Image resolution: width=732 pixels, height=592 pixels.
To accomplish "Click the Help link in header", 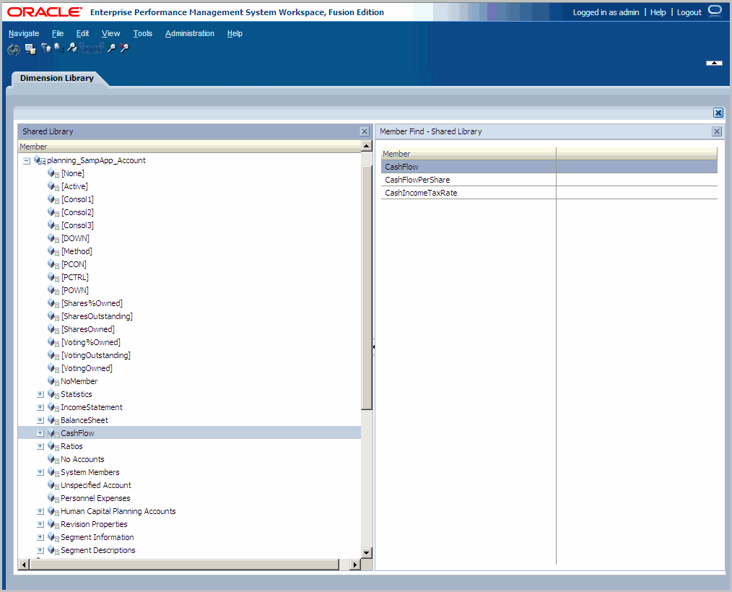I will coord(658,12).
